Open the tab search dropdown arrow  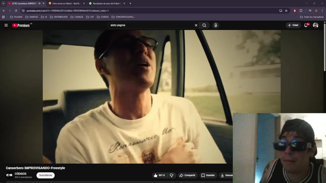tap(3, 3)
